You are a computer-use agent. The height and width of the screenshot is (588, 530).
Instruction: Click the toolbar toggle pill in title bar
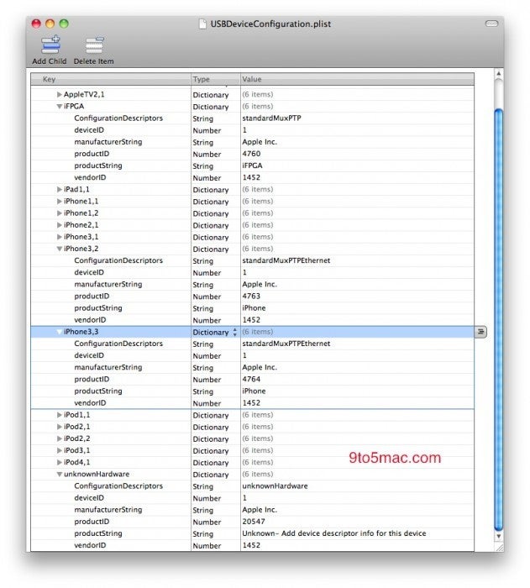coord(491,24)
